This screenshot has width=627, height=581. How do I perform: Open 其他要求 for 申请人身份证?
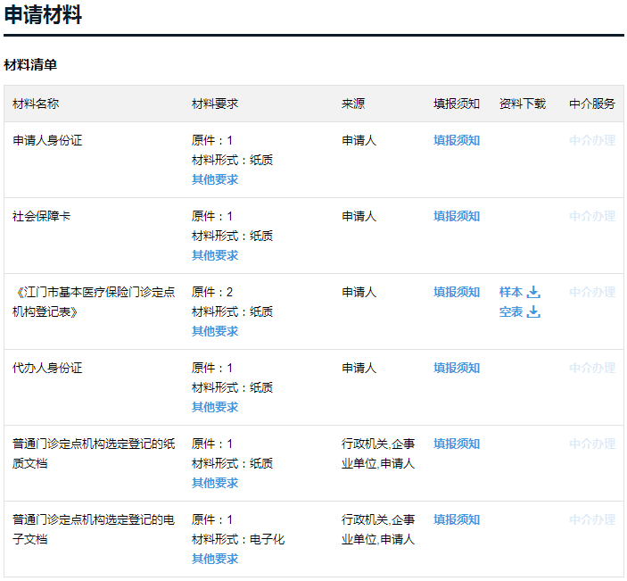point(215,179)
